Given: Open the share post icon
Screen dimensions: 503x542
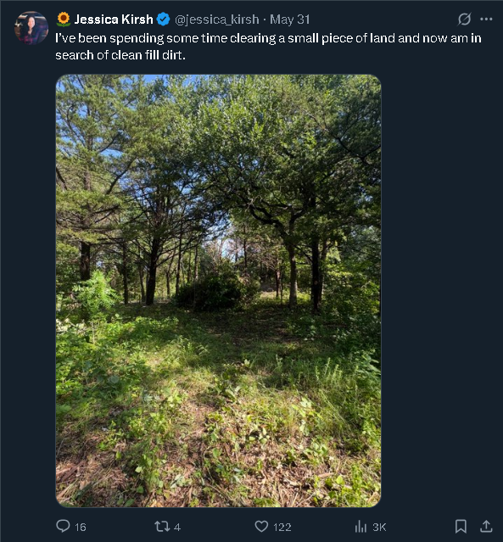Looking at the screenshot, I should click(486, 526).
